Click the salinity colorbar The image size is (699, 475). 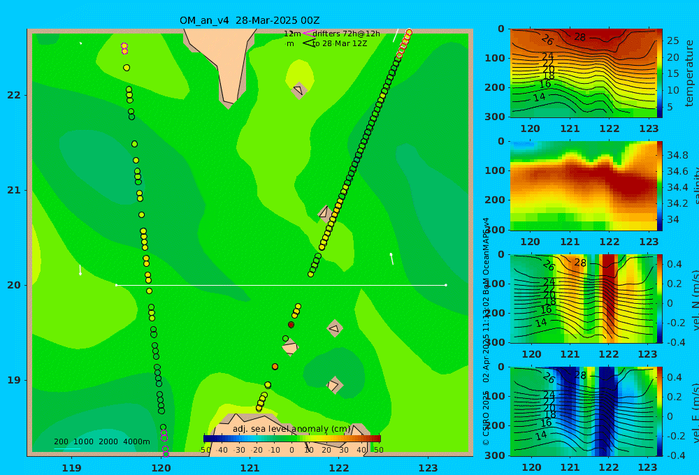[x=660, y=186]
